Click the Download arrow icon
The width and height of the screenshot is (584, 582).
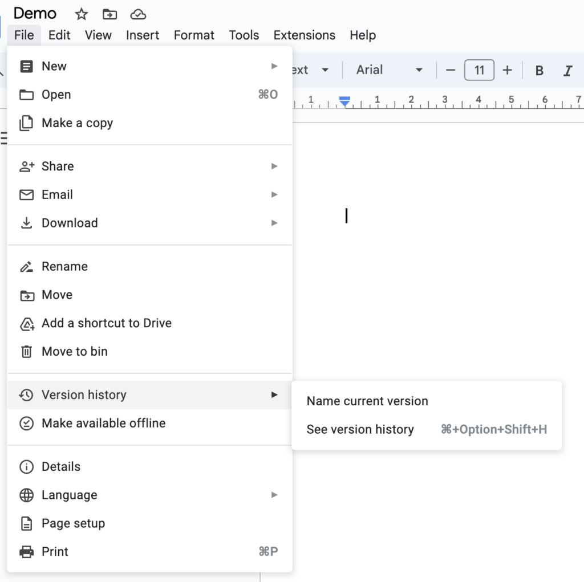[26, 223]
